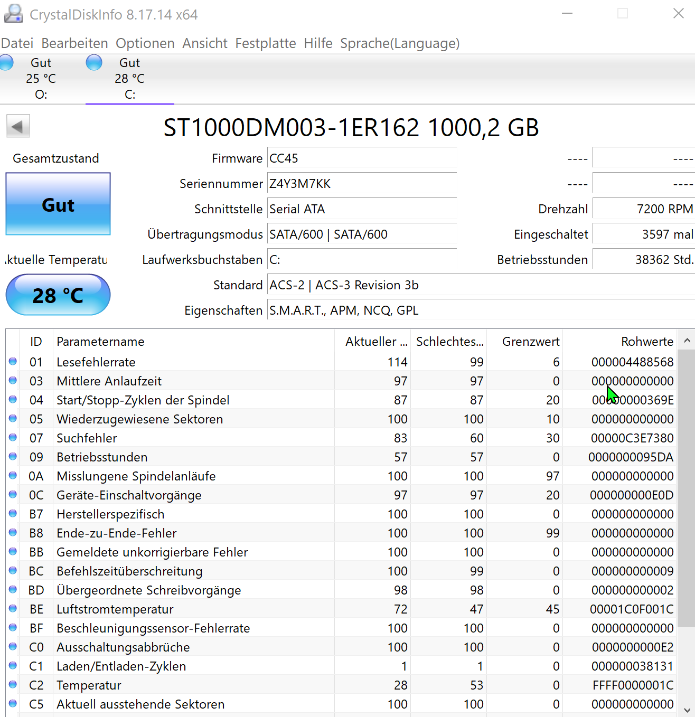Click the Drehzahl value 7200 RPM
The image size is (695, 717).
tap(644, 209)
